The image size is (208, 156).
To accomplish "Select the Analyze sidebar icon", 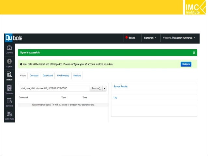I will (x=9, y=76).
